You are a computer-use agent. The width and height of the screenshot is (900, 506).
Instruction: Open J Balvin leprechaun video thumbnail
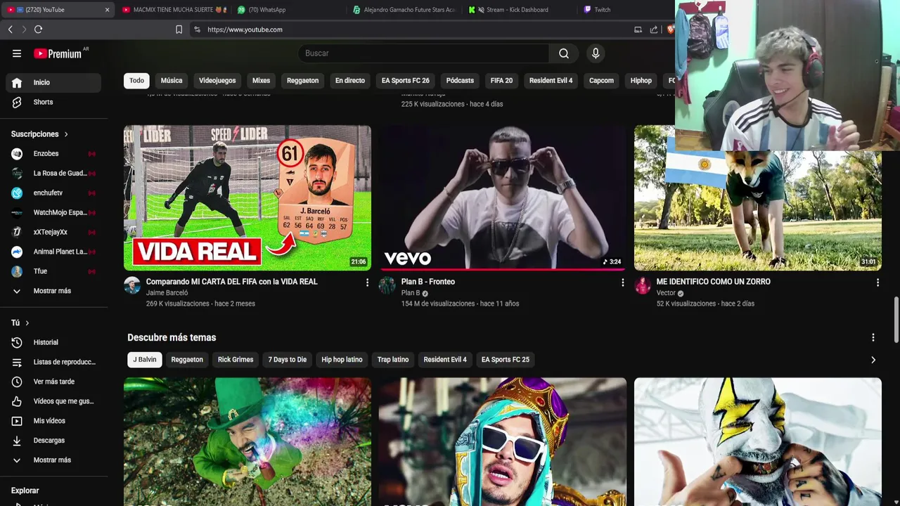point(247,441)
